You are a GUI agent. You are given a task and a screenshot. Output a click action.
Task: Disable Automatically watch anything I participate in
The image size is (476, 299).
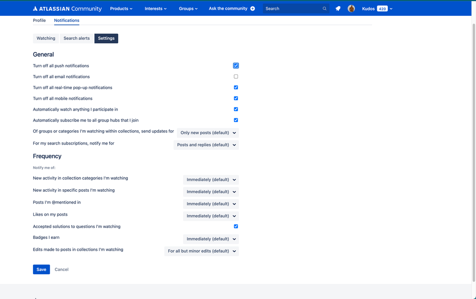click(236, 109)
